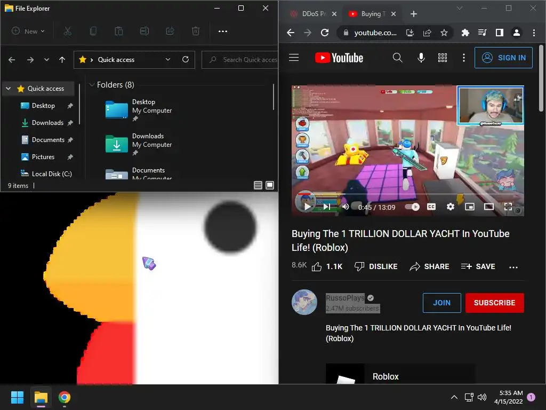Click the YouTube search magnifier icon
This screenshot has height=410, width=546.
[398, 58]
